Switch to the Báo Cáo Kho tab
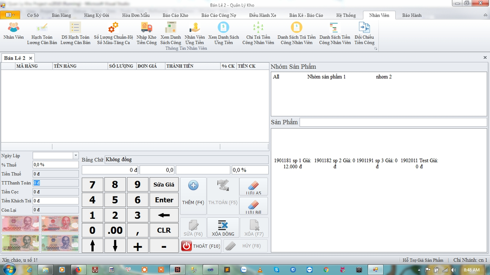 [x=175, y=15]
